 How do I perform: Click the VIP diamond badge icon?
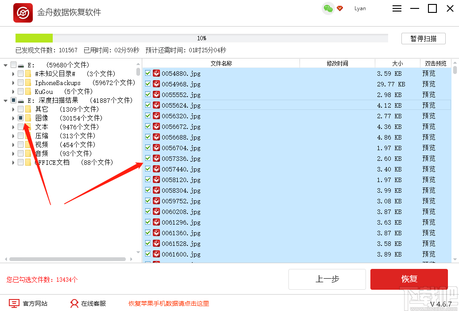coord(340,8)
